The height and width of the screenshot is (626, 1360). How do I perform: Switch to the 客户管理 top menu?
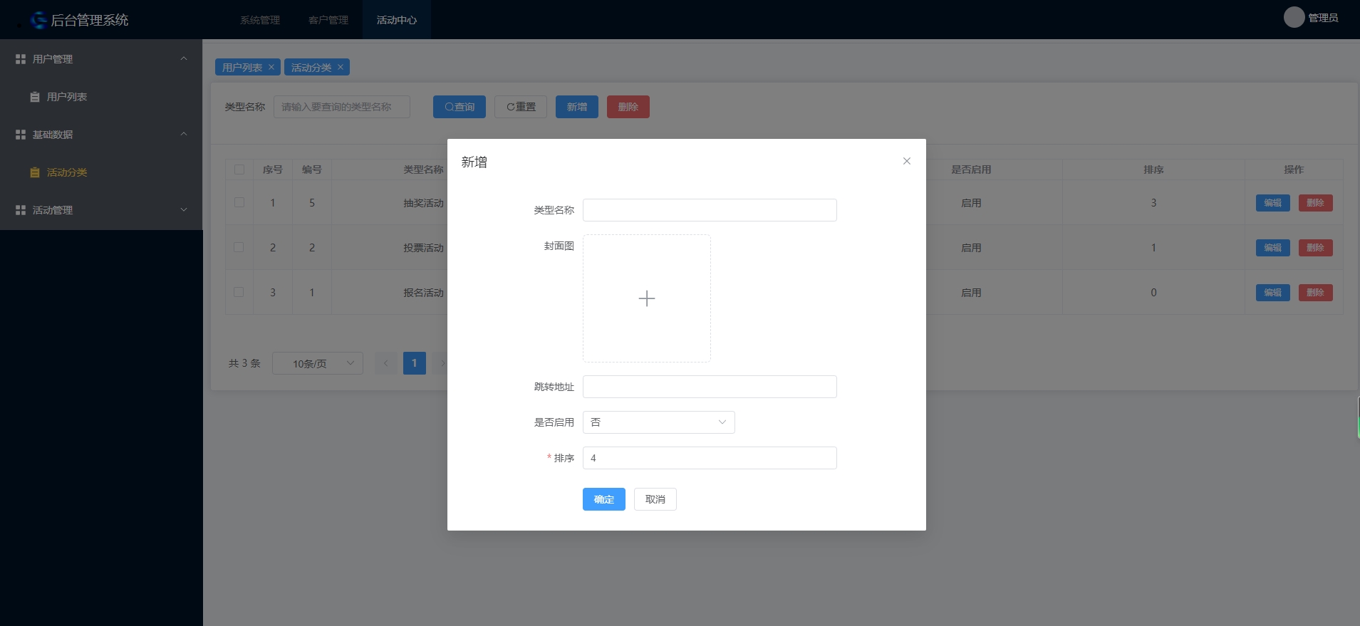pos(328,20)
